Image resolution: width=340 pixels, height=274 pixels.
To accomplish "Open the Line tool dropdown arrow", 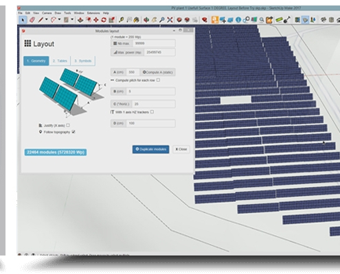I will 47,20.
